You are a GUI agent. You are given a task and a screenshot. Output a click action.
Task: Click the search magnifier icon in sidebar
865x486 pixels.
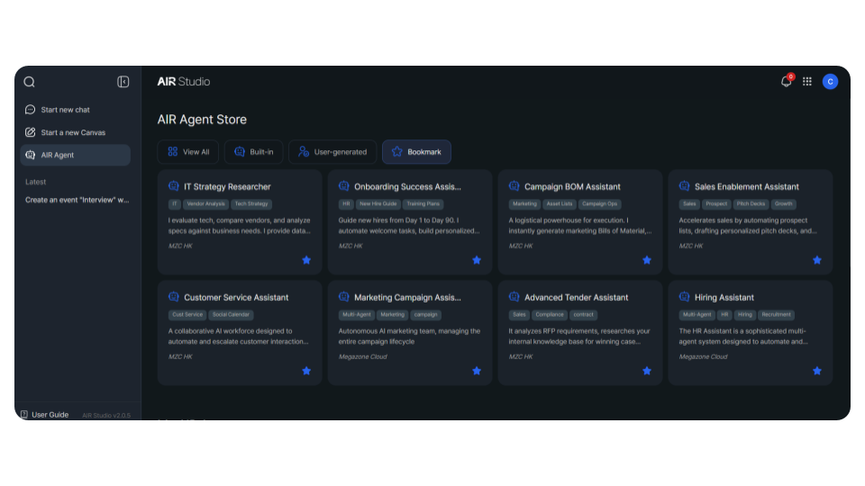[x=29, y=82]
